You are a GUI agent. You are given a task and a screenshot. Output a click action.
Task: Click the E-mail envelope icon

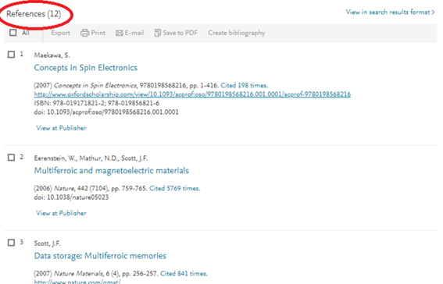(120, 33)
